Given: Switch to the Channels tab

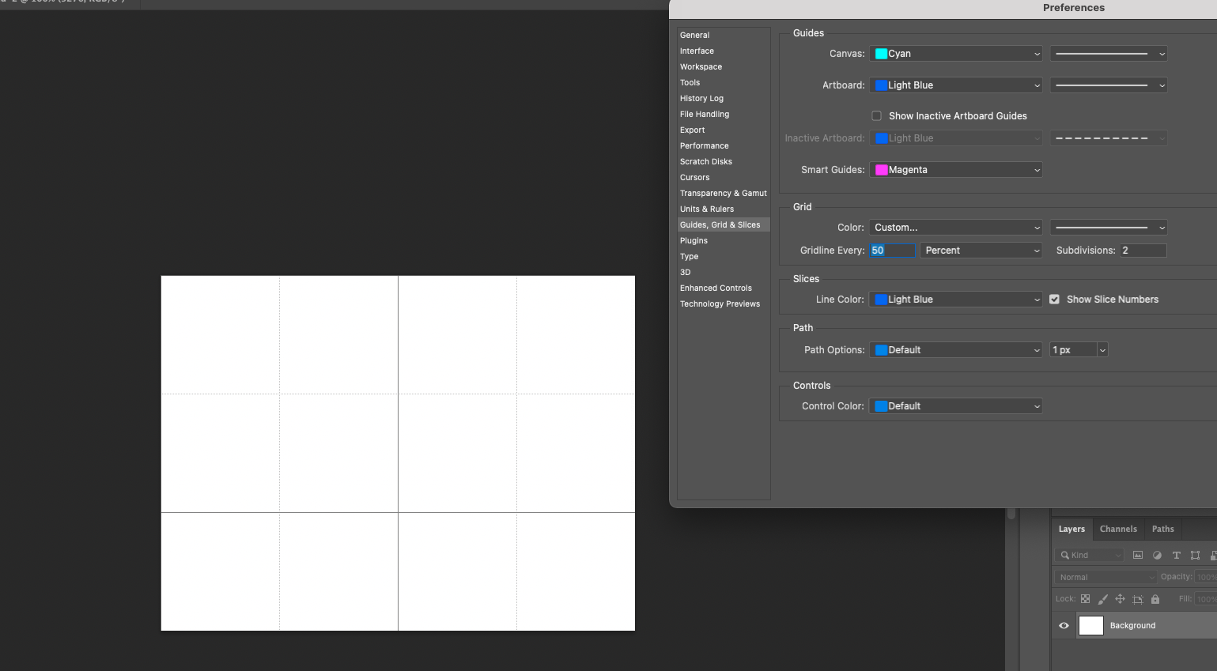Looking at the screenshot, I should click(1118, 529).
